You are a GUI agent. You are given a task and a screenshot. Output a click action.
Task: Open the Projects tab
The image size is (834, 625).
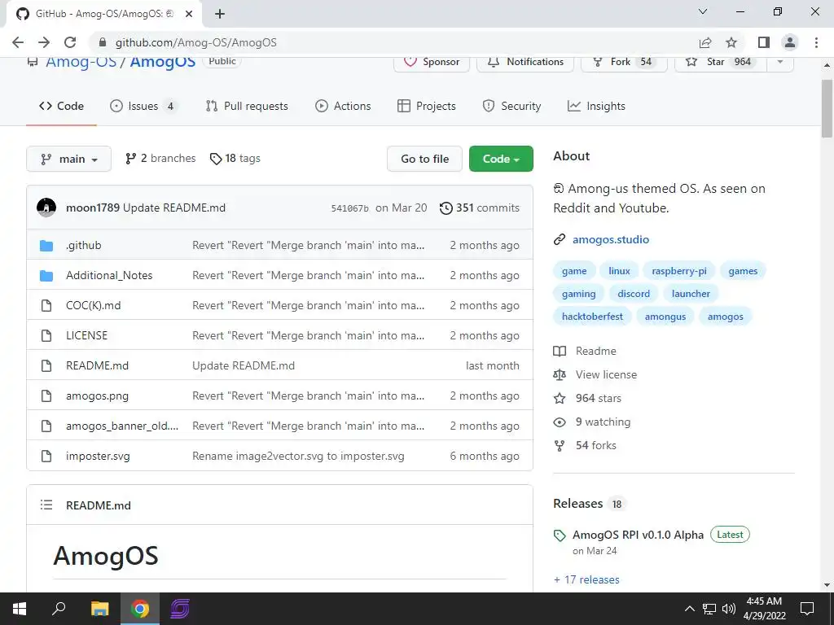click(427, 107)
